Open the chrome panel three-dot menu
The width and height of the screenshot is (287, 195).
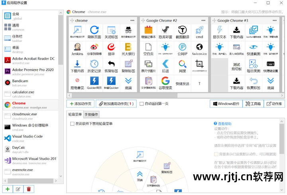tap(132, 20)
